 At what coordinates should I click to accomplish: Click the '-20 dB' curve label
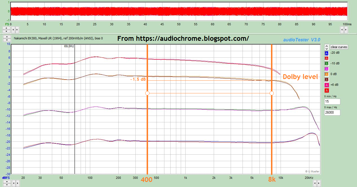334,53
